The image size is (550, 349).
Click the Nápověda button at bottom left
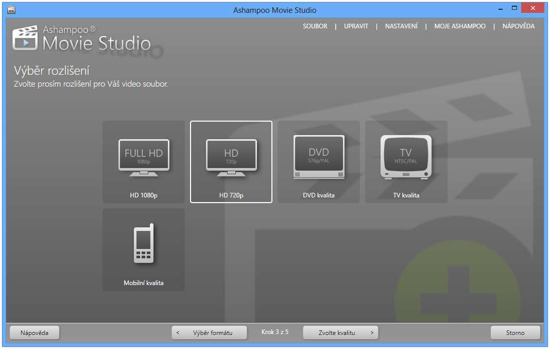pyautogui.click(x=35, y=333)
